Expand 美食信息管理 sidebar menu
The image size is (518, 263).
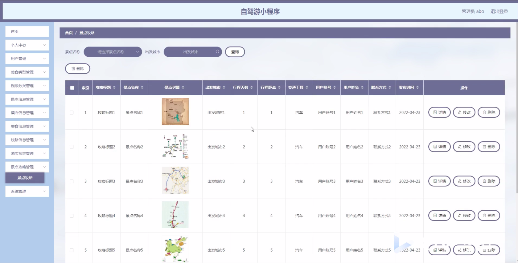pyautogui.click(x=27, y=126)
